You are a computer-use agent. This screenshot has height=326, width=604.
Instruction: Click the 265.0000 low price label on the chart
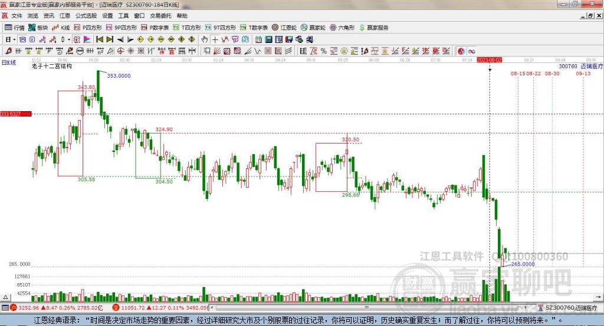523,264
